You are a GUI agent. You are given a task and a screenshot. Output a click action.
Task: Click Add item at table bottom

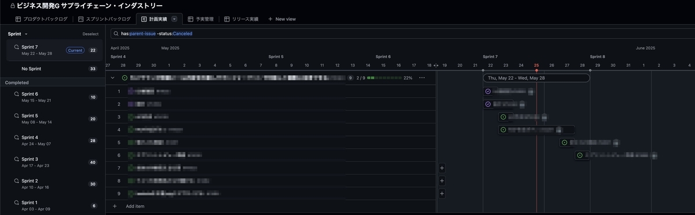(135, 206)
